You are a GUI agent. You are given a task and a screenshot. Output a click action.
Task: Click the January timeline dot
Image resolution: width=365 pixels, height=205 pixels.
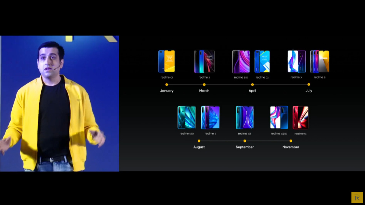tap(167, 85)
